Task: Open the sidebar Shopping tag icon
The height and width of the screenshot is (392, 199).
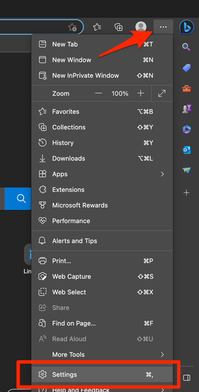Action: (x=186, y=68)
